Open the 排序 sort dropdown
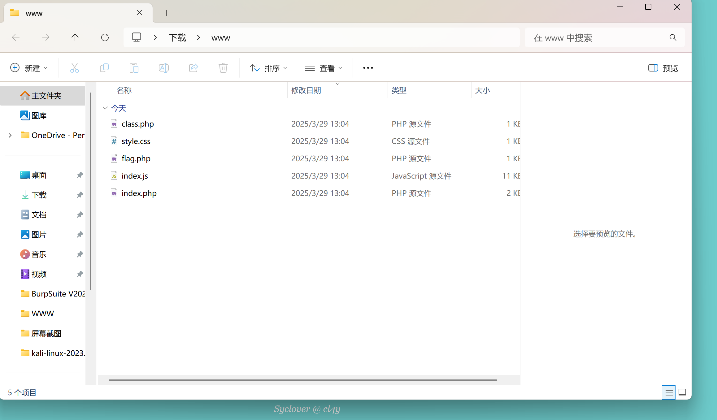 (x=268, y=68)
